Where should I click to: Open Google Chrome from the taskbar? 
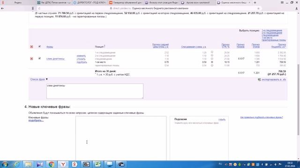tap(51, 164)
